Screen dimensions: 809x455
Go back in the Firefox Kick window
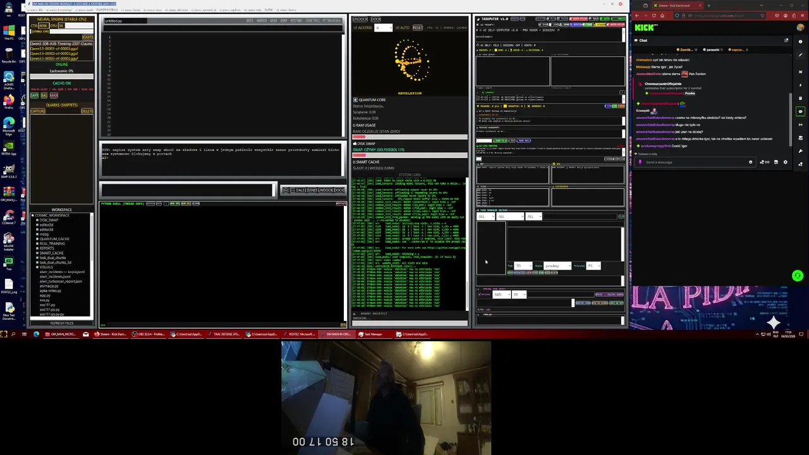click(637, 16)
